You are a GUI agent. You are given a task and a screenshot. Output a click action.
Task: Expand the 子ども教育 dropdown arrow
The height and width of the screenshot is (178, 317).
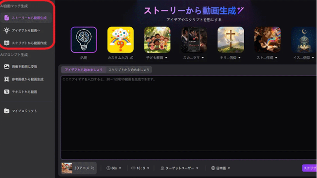pos(166,58)
